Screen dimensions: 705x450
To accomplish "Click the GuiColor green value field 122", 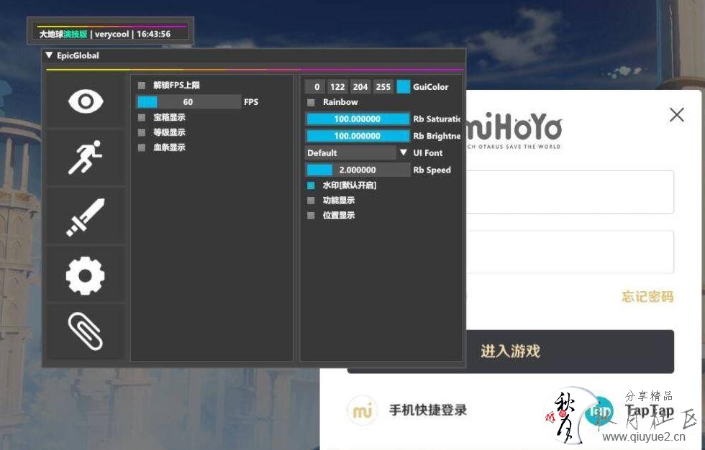I will pos(337,87).
